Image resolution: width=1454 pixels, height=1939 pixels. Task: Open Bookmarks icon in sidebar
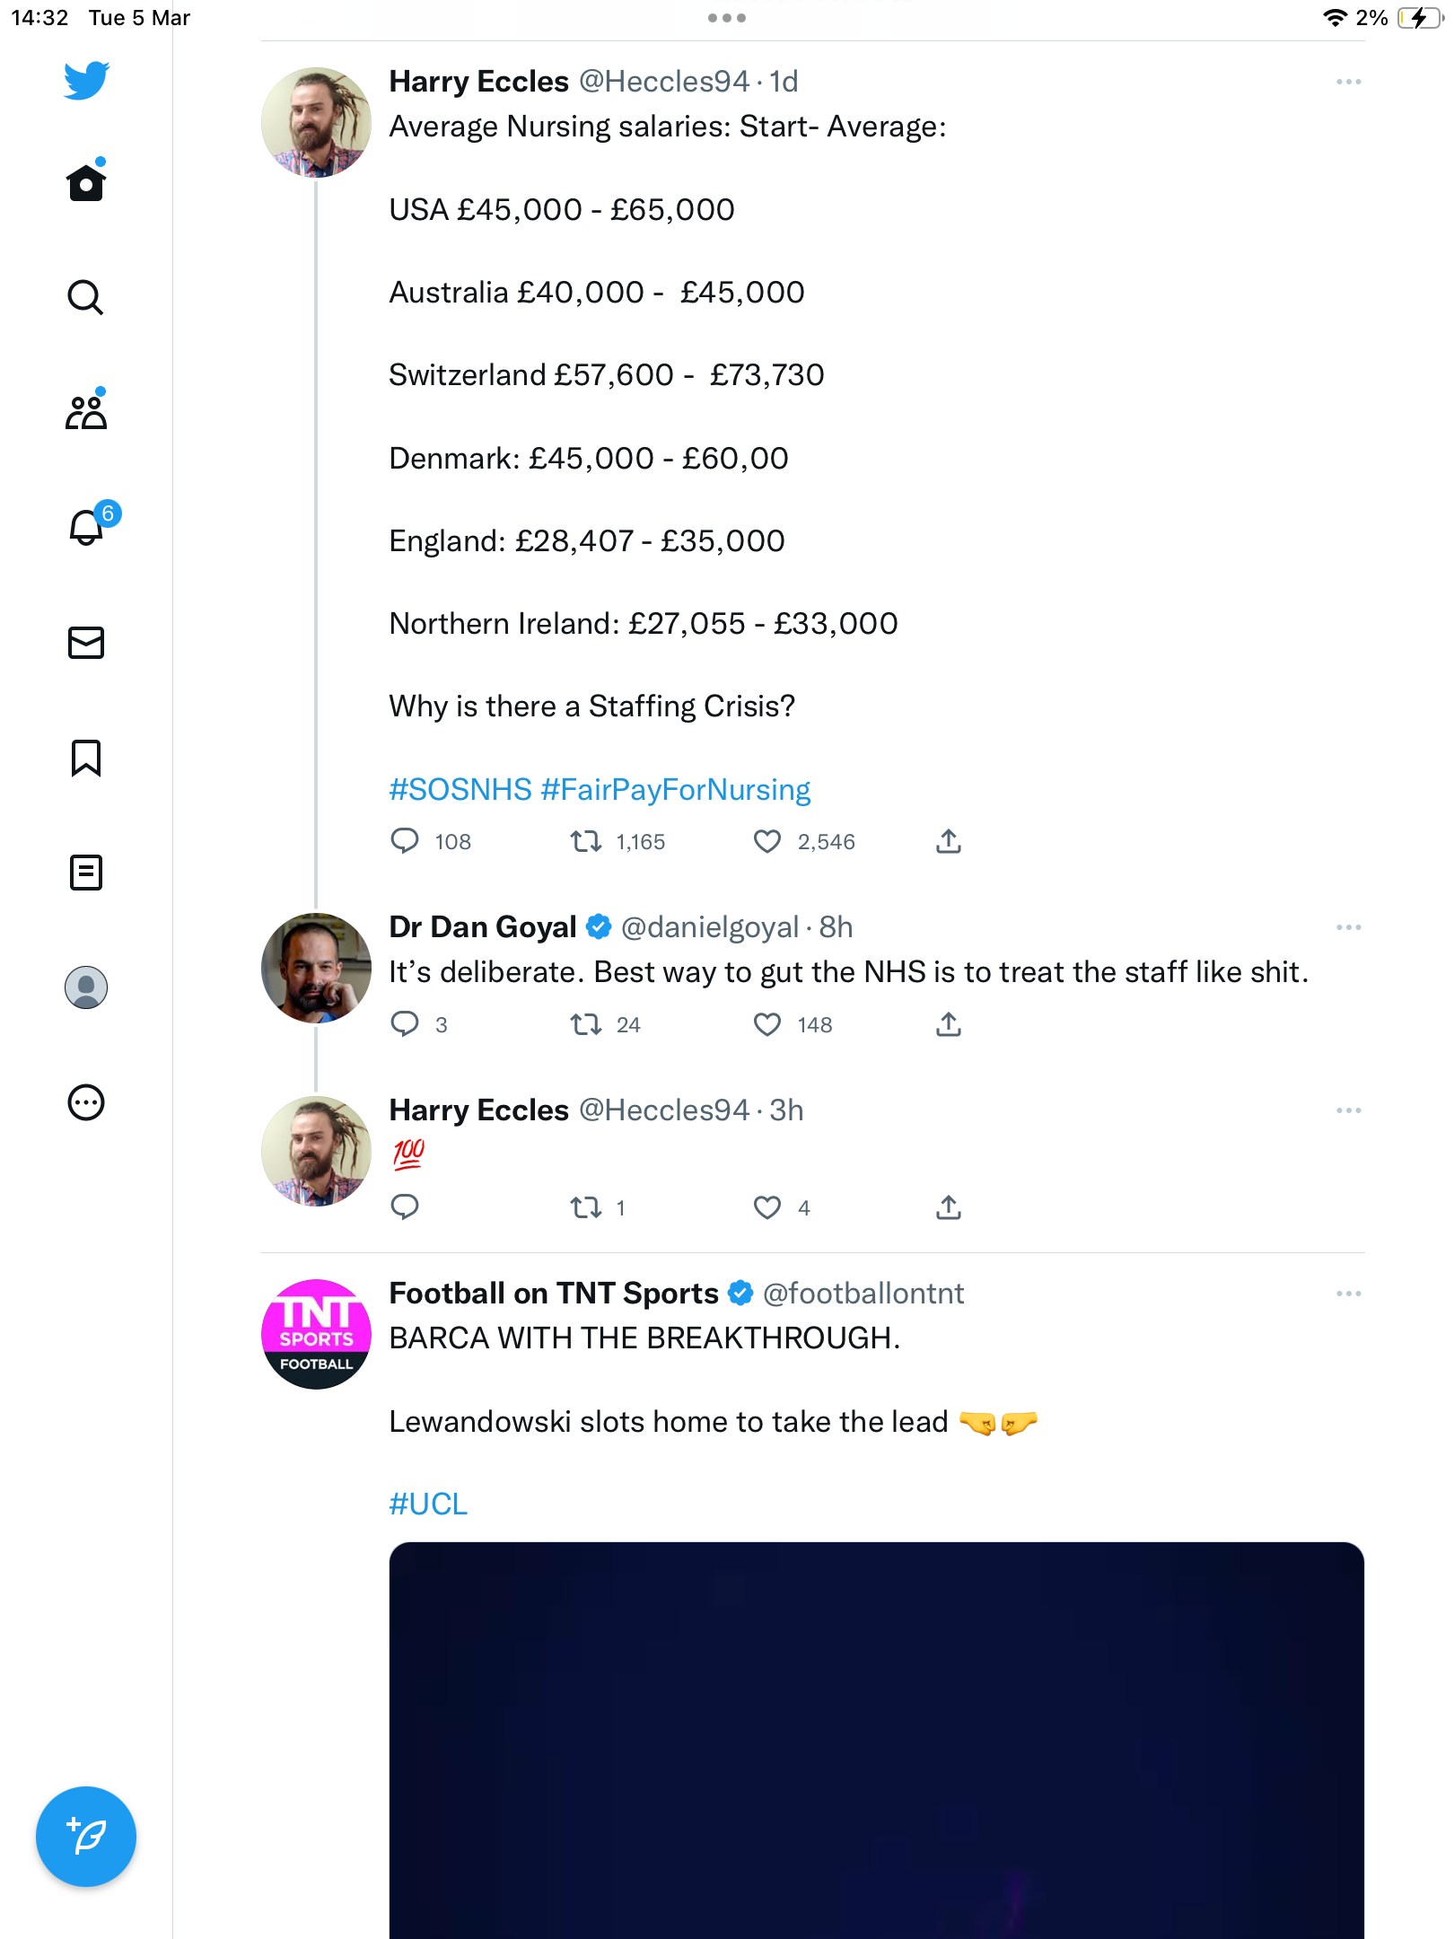[x=86, y=758]
